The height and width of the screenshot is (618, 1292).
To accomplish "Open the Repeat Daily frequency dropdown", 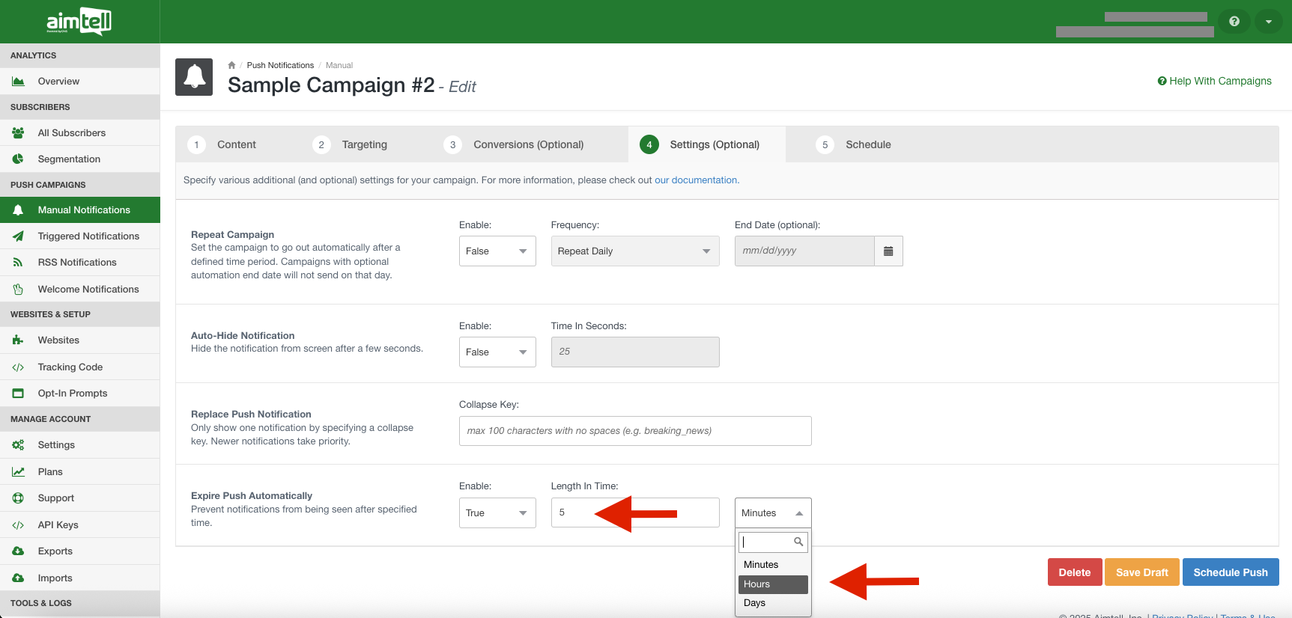I will point(634,251).
